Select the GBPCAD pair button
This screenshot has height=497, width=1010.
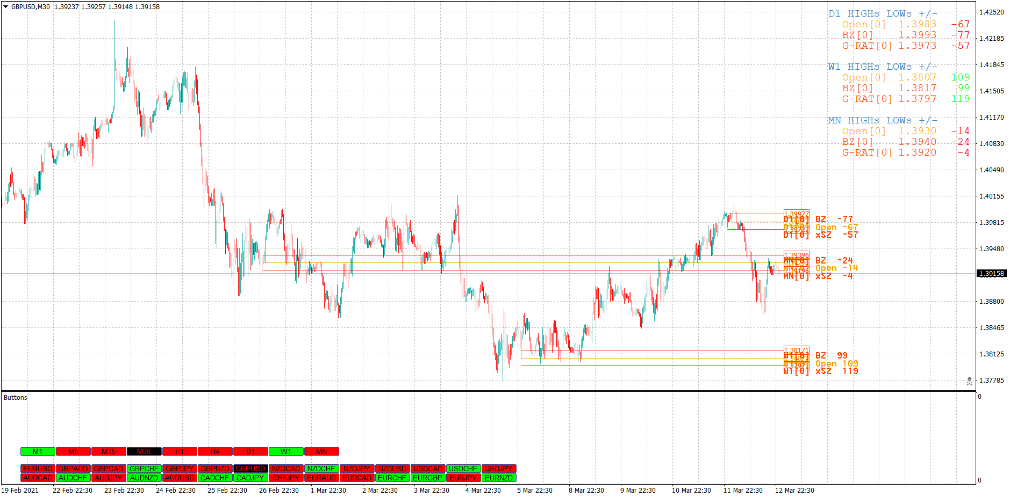tap(109, 469)
